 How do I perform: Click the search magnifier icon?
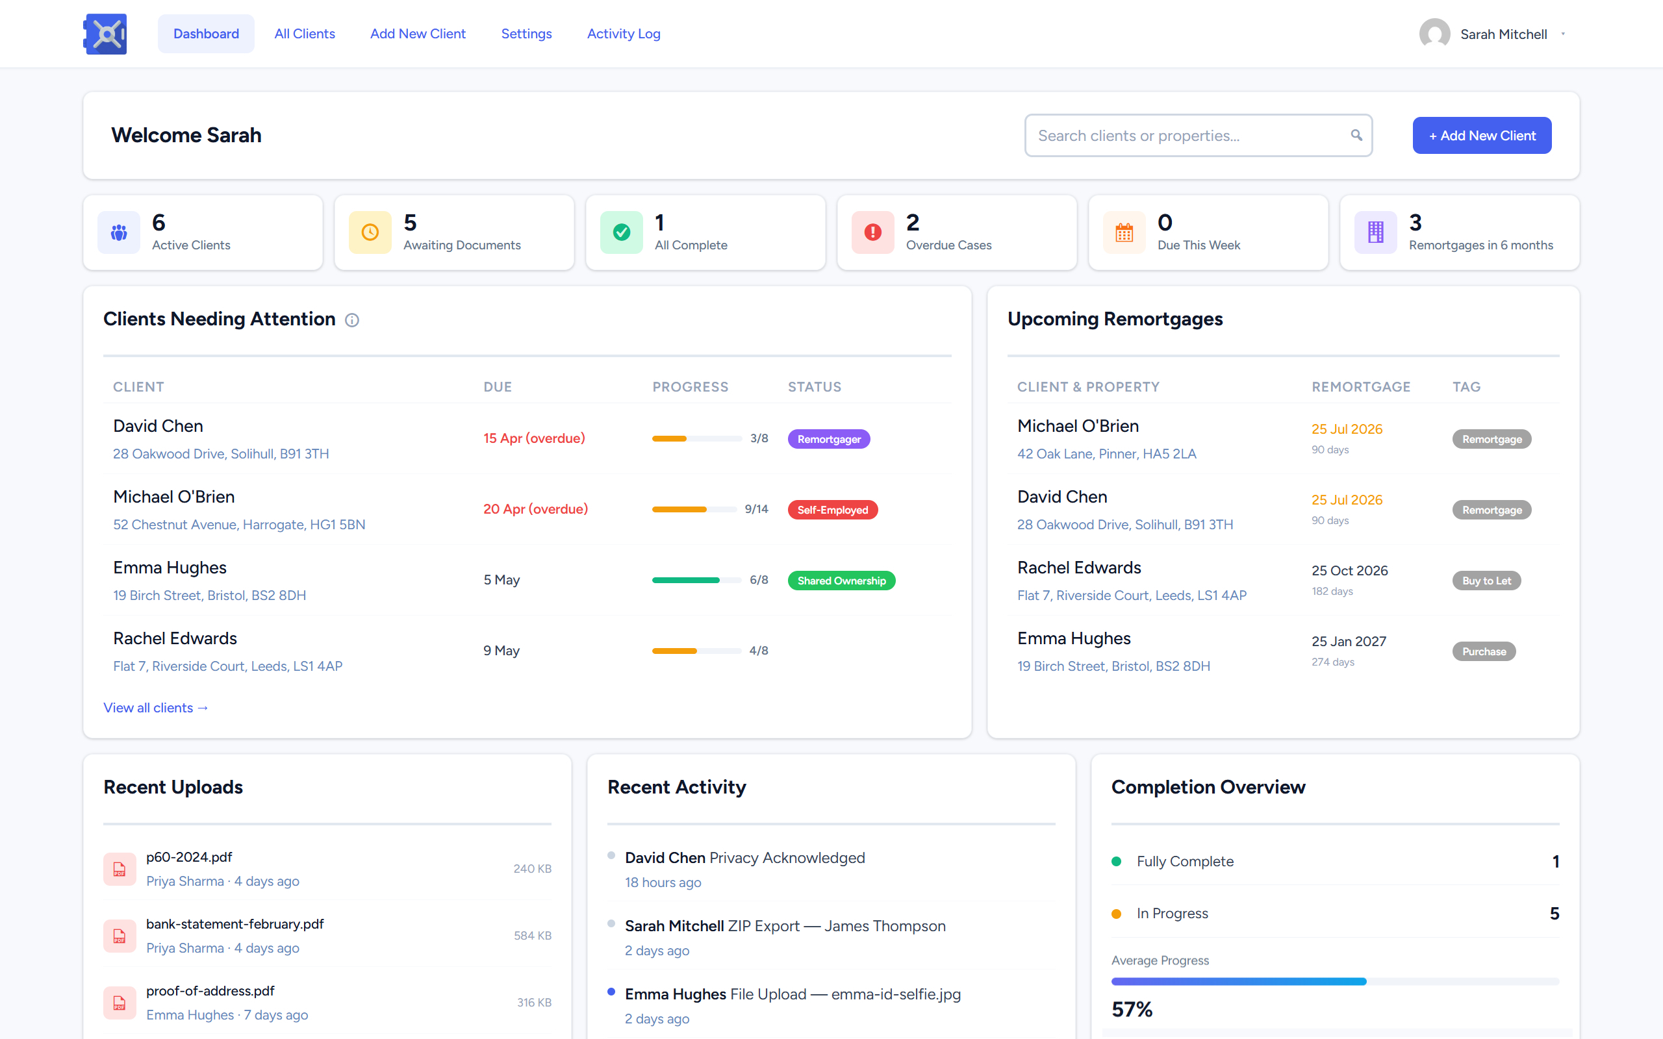pos(1356,134)
